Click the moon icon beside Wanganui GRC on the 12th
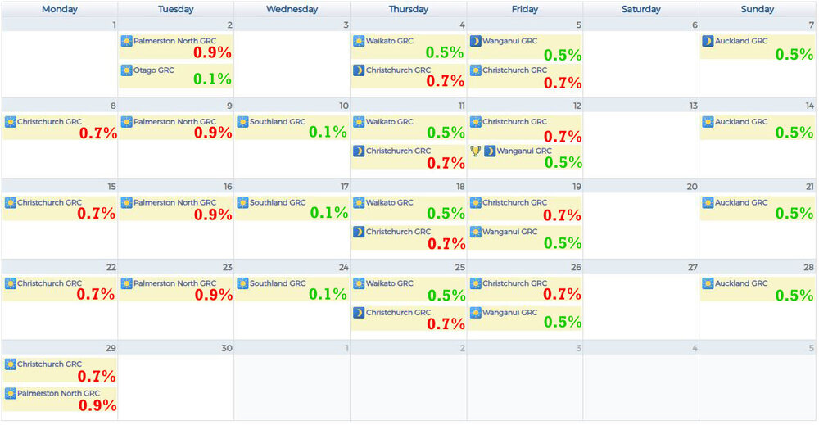The image size is (819, 425). point(489,151)
